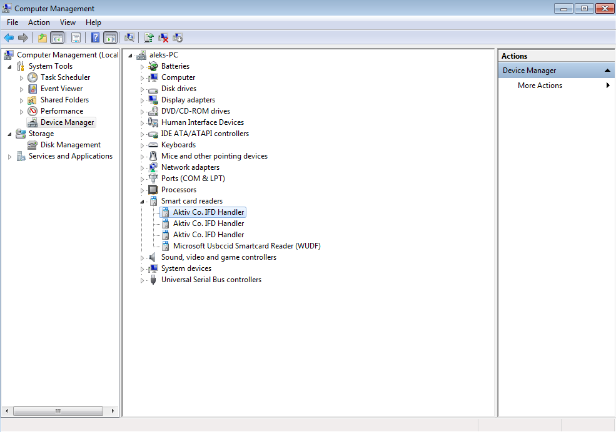Click the Back arrow in the toolbar
Screen dimensions: 616x432
point(9,37)
